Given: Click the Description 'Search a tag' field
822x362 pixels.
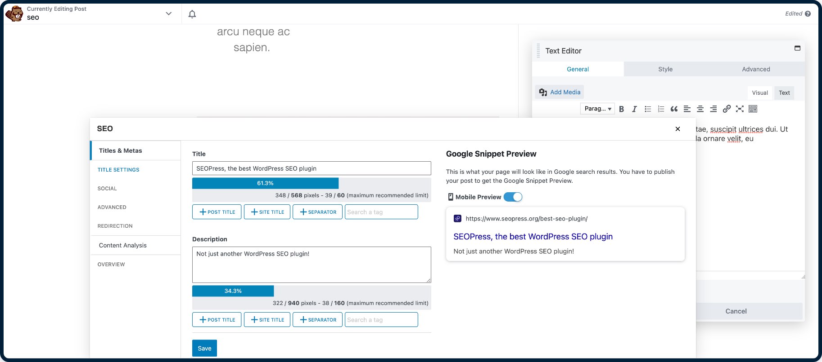Looking at the screenshot, I should [381, 320].
